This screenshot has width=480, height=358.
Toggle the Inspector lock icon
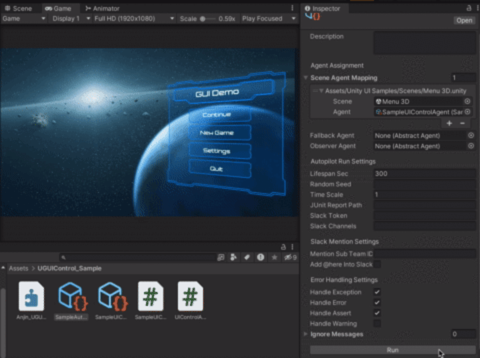point(469,8)
